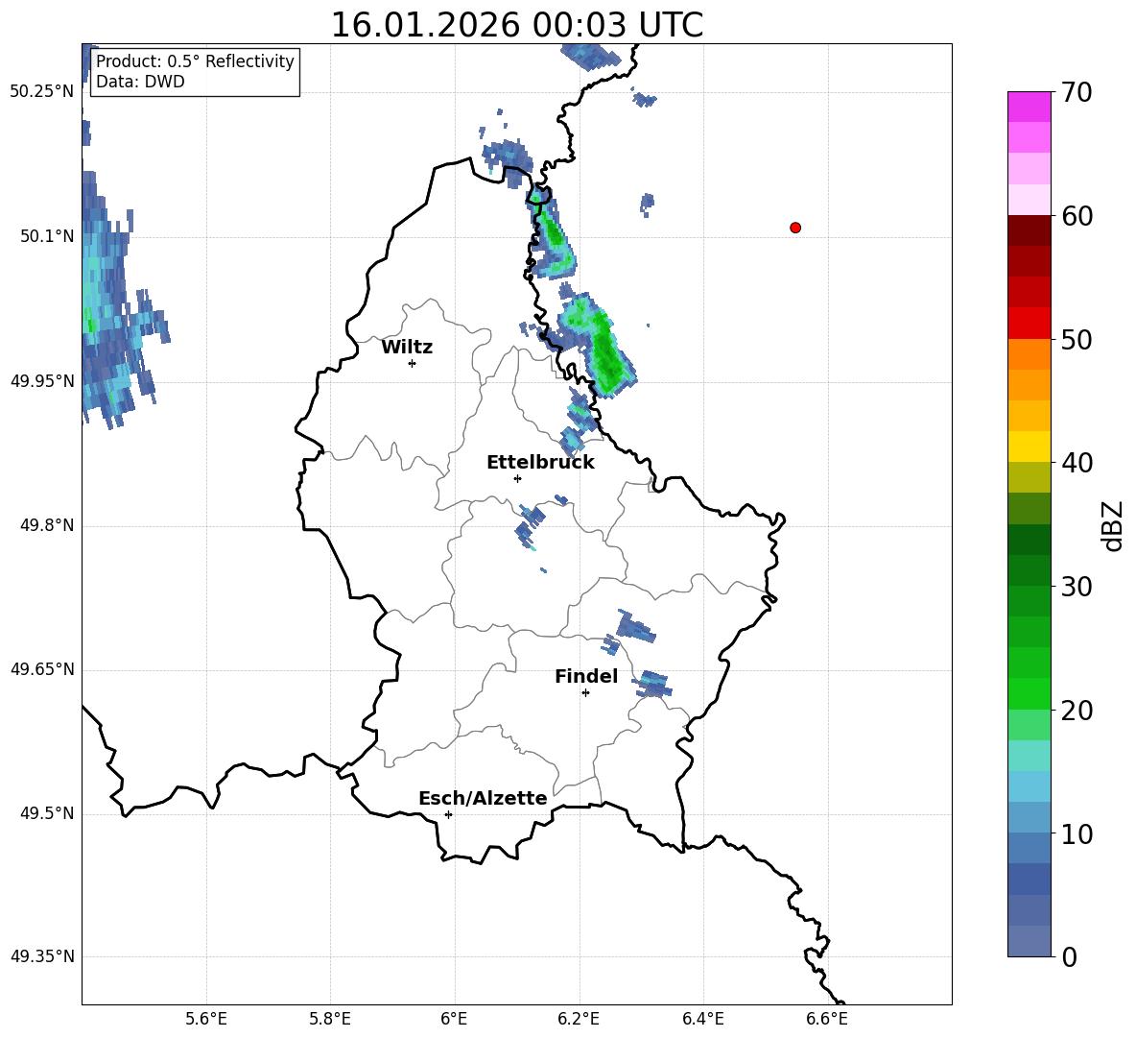The image size is (1136, 1038).
Task: Click the 60 colorbar tick label
Action: coord(1076,216)
